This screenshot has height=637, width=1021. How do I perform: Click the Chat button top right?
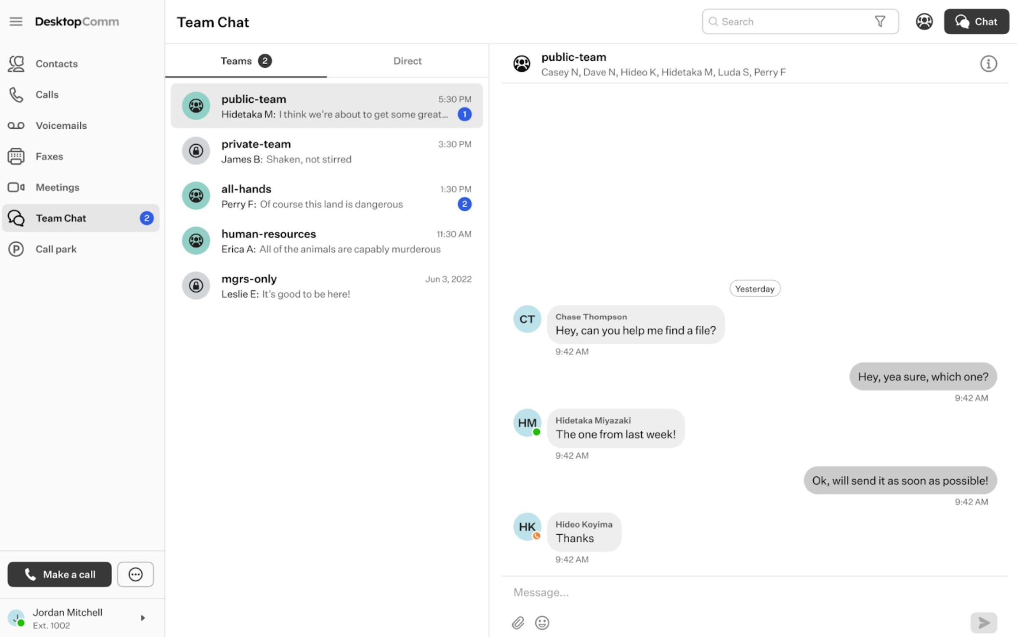pos(976,21)
